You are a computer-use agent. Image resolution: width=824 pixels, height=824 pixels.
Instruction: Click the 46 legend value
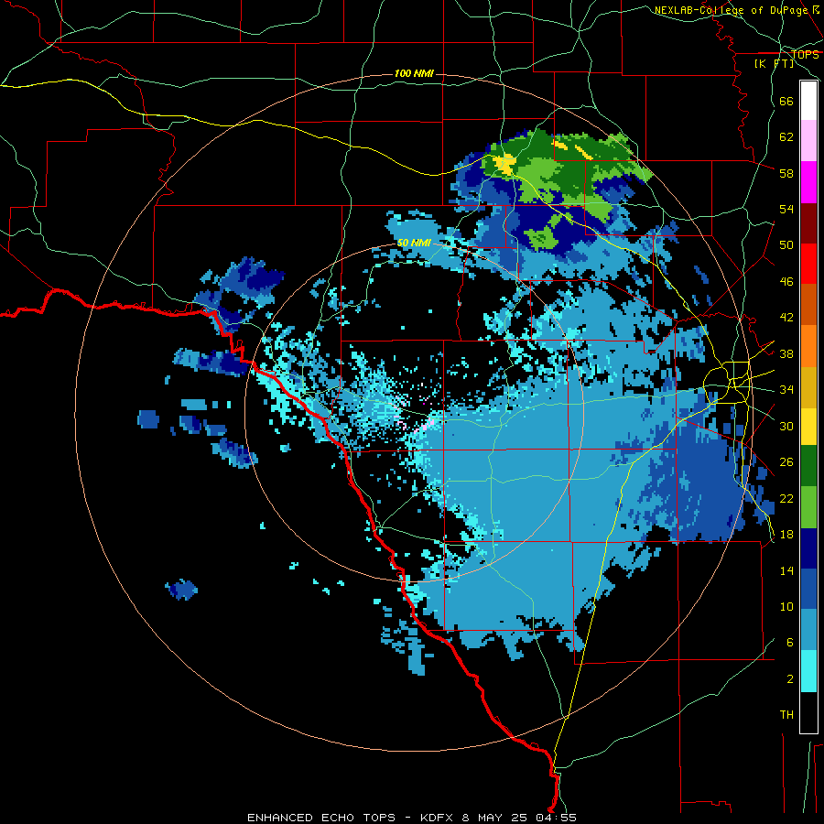[x=786, y=282]
